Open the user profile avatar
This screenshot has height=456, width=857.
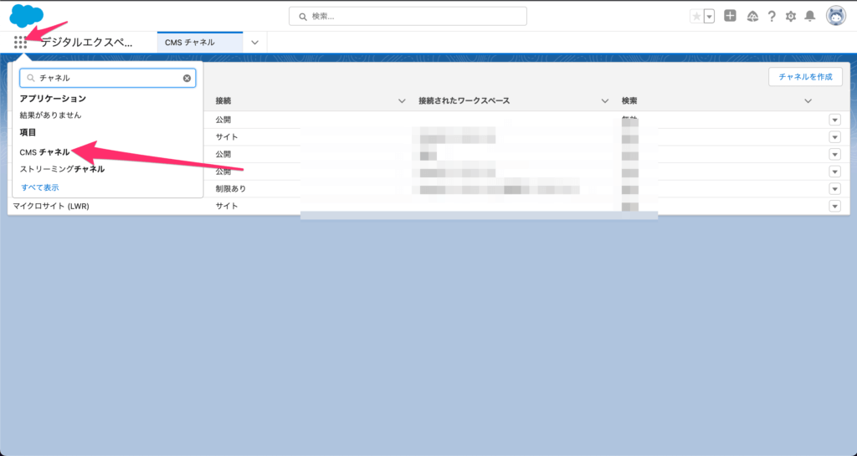836,17
